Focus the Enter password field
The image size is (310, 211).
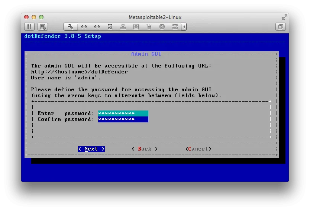(x=123, y=113)
